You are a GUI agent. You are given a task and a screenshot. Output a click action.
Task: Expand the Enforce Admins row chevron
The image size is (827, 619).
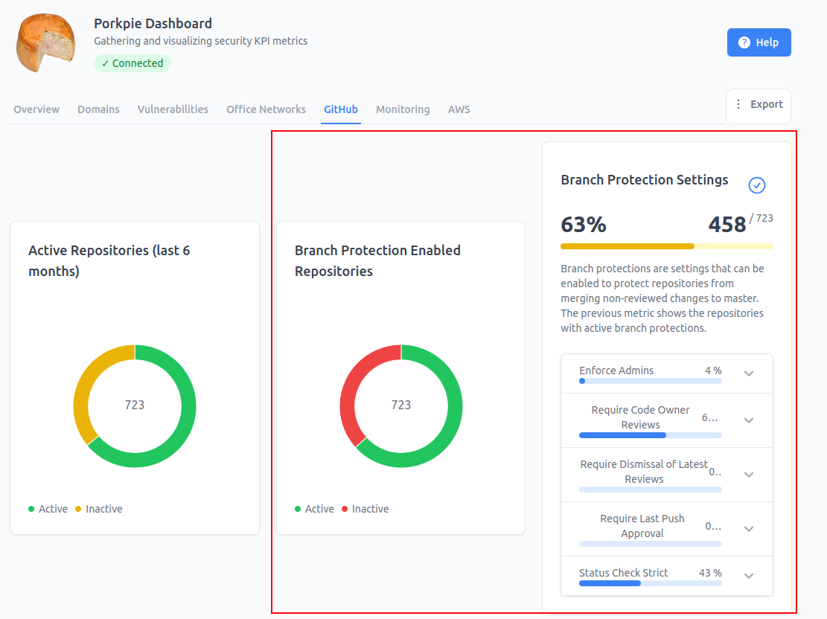(x=748, y=373)
